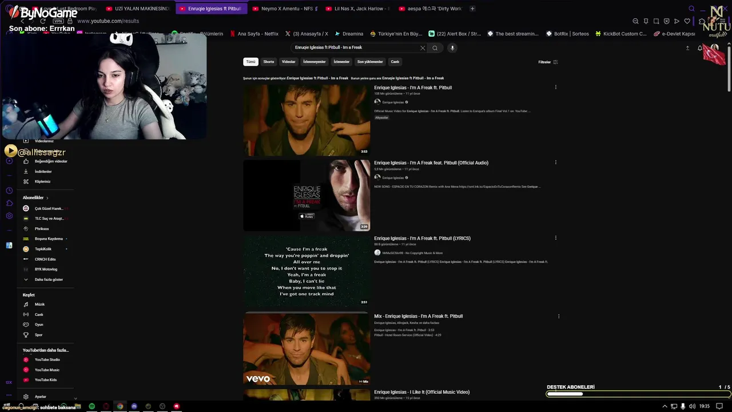Open more options for Mix result

point(559,316)
